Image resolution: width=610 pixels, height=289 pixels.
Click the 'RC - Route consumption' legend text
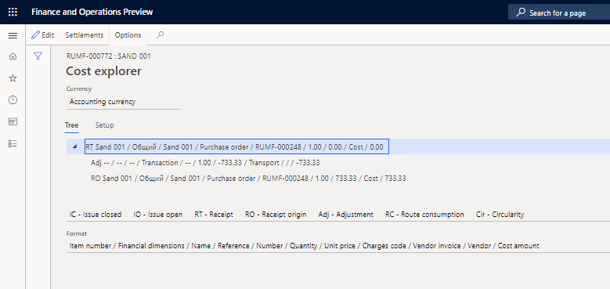pyautogui.click(x=424, y=215)
